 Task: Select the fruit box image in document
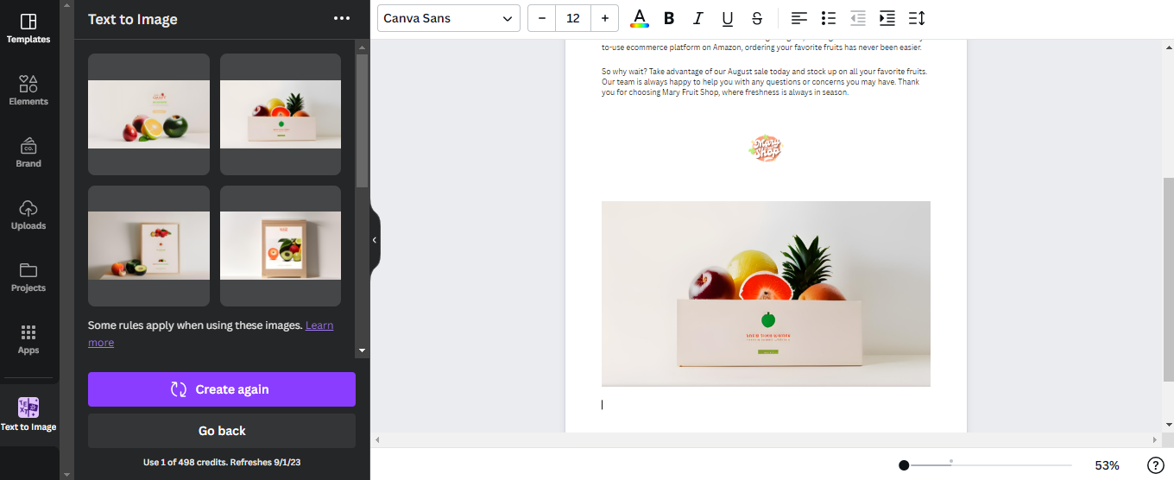(x=766, y=294)
